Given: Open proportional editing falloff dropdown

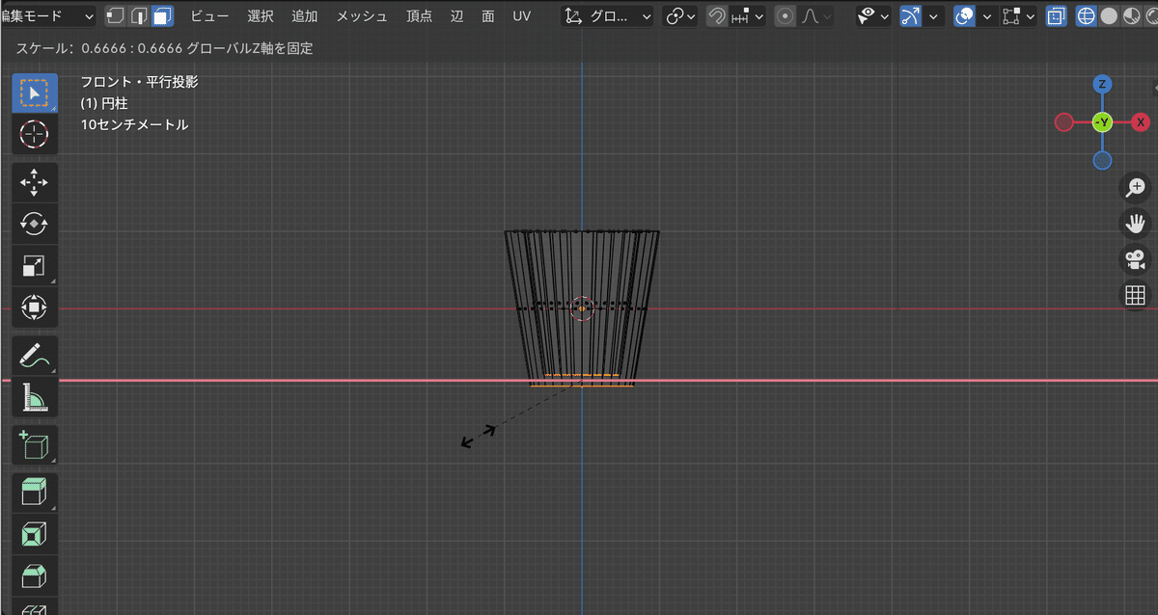Looking at the screenshot, I should click(x=813, y=16).
